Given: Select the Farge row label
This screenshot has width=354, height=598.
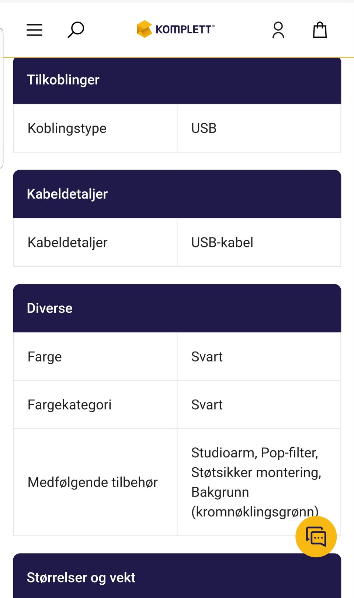Looking at the screenshot, I should tap(45, 357).
